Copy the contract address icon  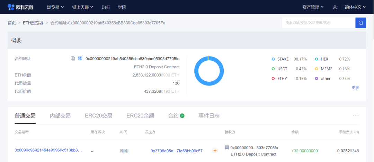73,59
